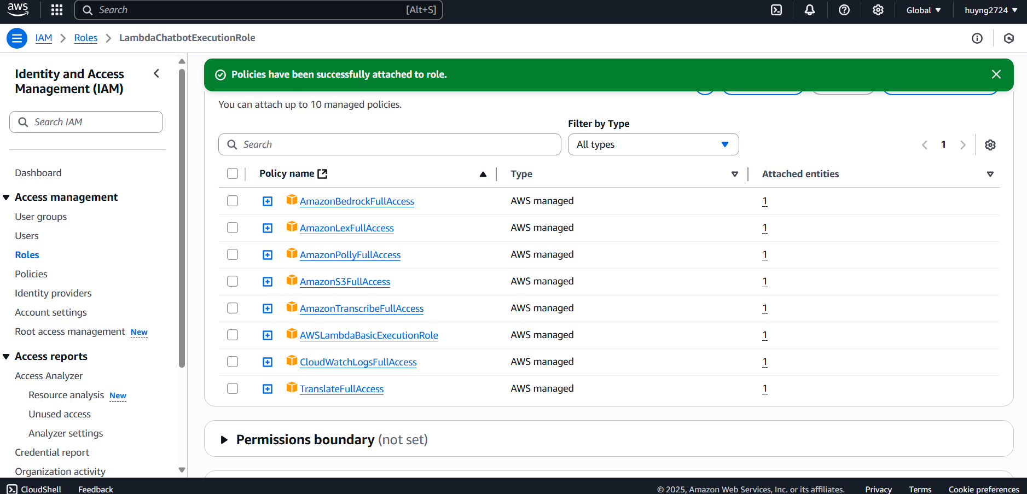The width and height of the screenshot is (1027, 494).
Task: Check the AmazonPollyFullAccess row checkbox
Action: [233, 254]
